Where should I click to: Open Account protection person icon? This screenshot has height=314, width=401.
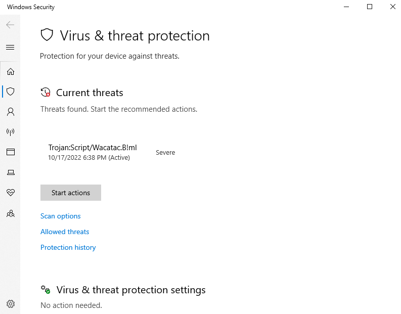11,112
